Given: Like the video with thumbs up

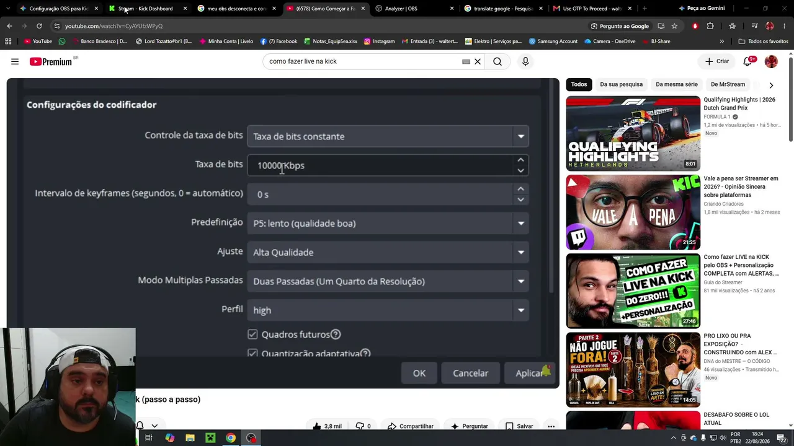Looking at the screenshot, I should point(327,426).
